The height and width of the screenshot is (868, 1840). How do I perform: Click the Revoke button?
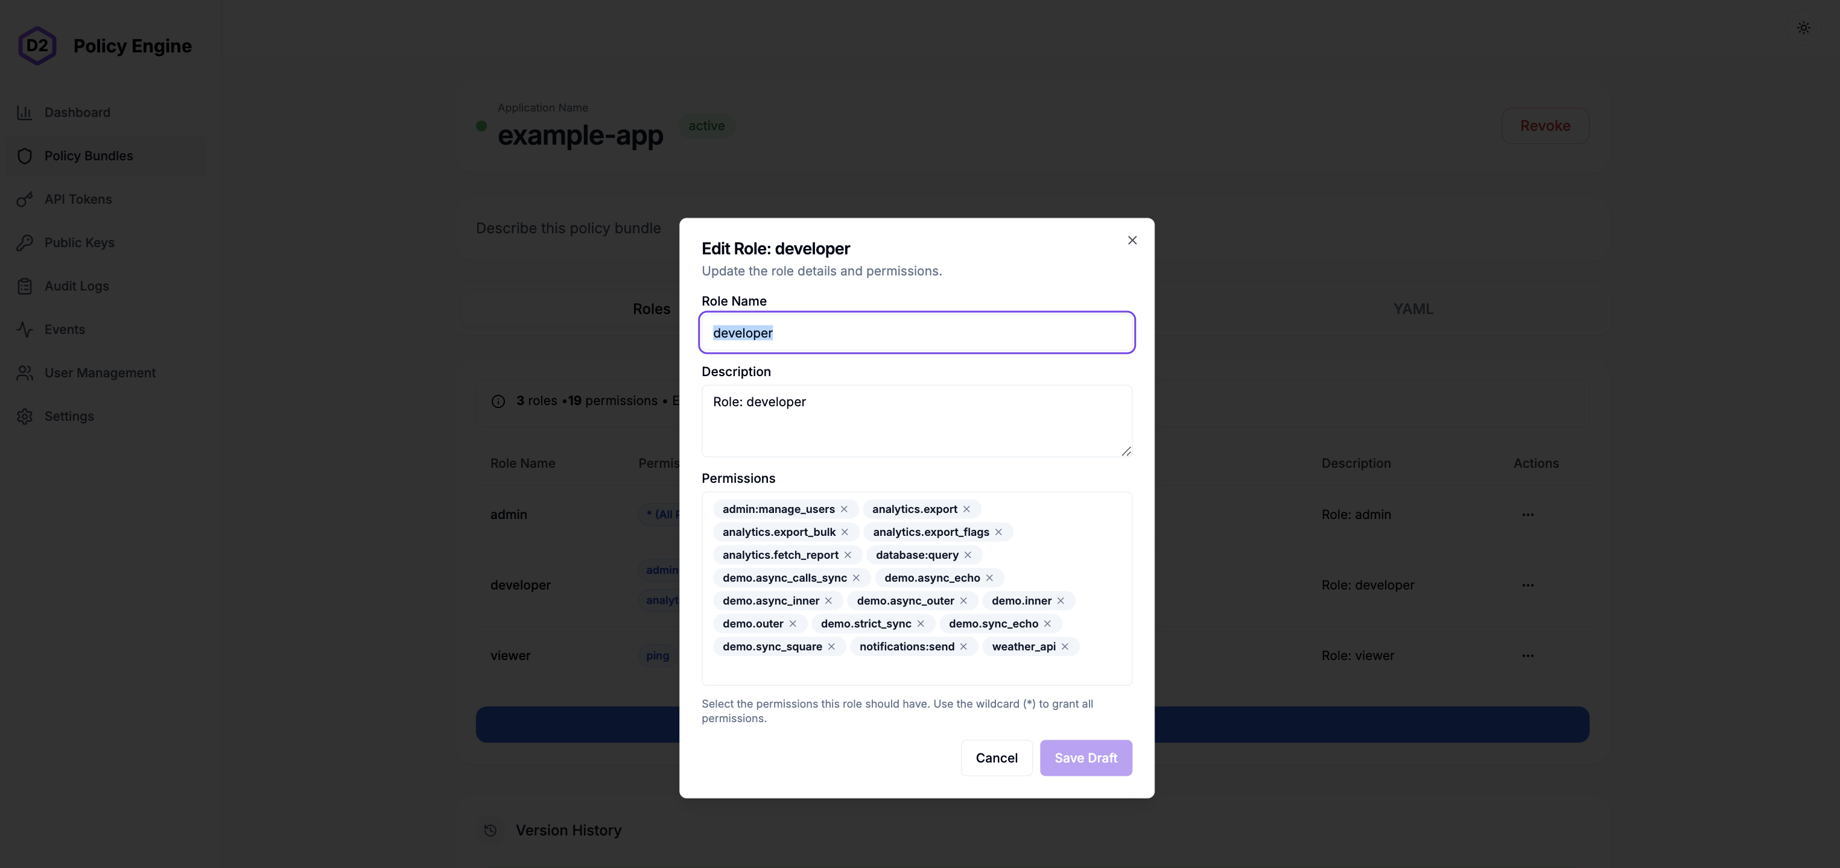pos(1545,125)
